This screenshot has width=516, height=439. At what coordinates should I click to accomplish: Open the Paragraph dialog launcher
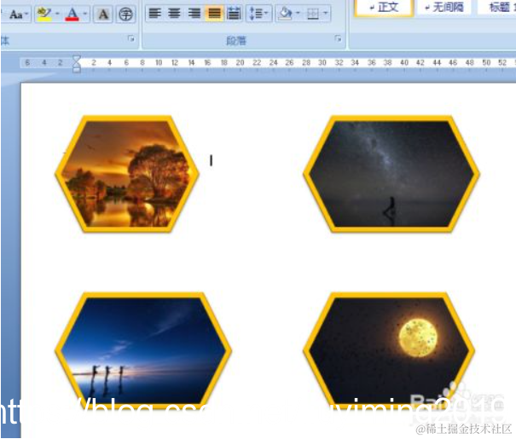click(x=338, y=38)
